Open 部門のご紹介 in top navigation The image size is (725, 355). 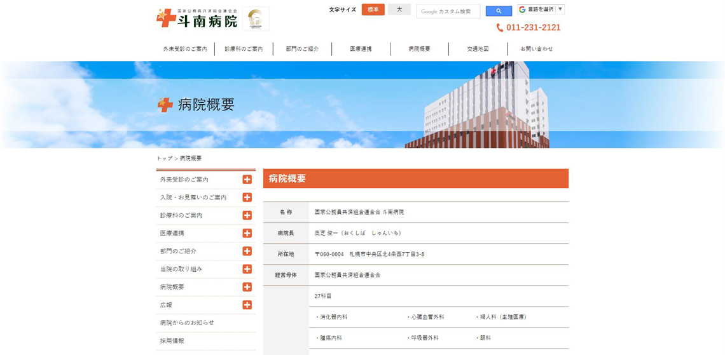(x=302, y=49)
